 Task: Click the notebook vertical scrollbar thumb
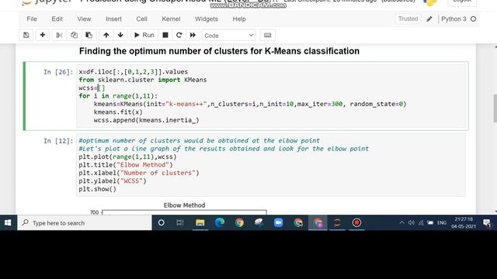click(x=495, y=108)
